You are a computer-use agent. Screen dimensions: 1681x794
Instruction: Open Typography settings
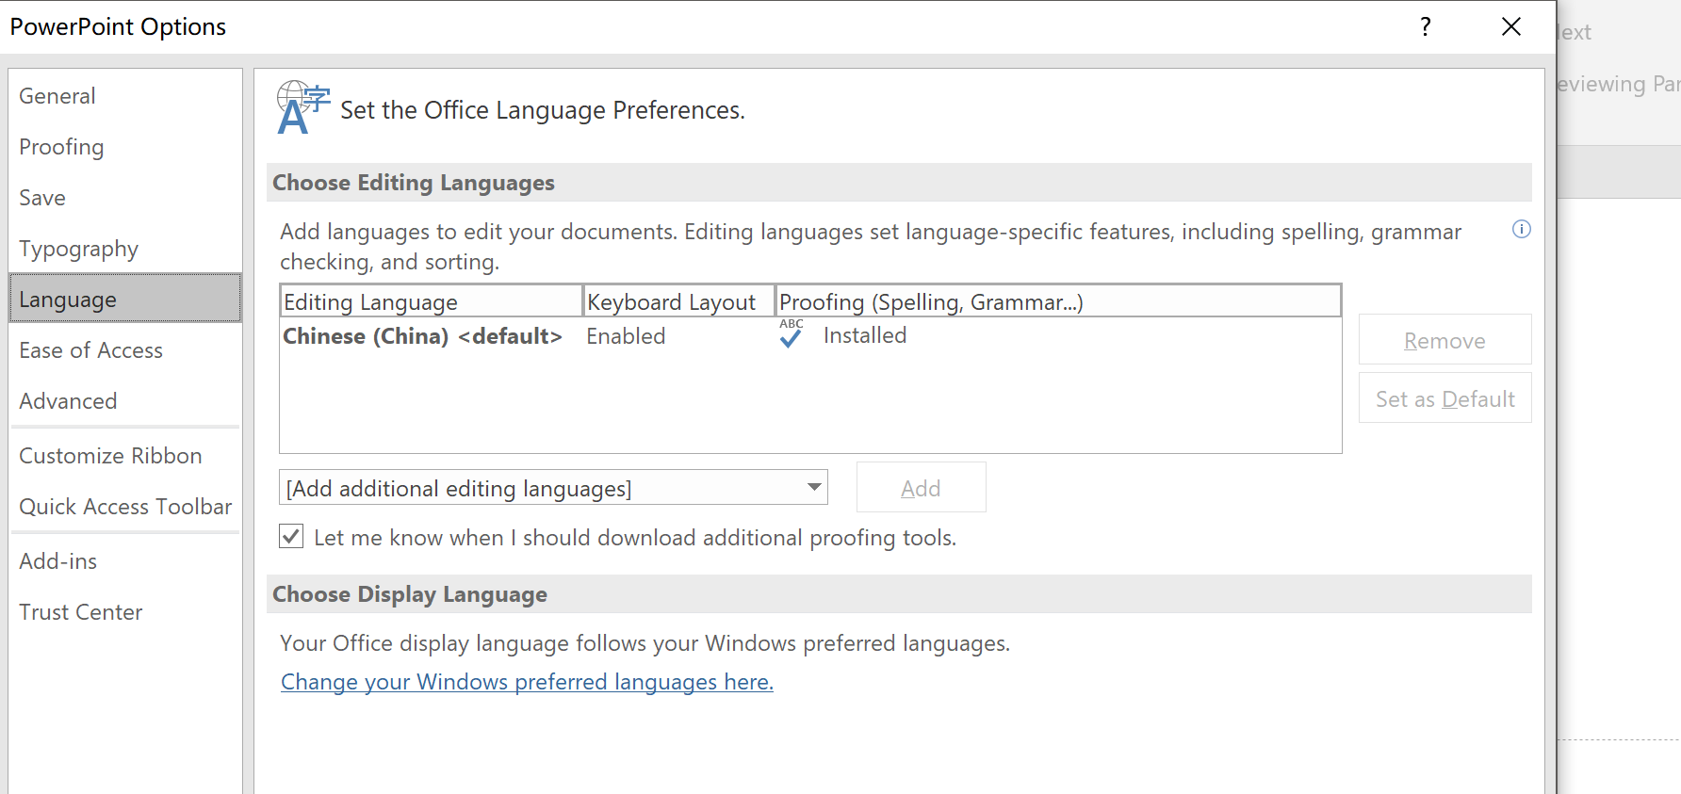(124, 249)
